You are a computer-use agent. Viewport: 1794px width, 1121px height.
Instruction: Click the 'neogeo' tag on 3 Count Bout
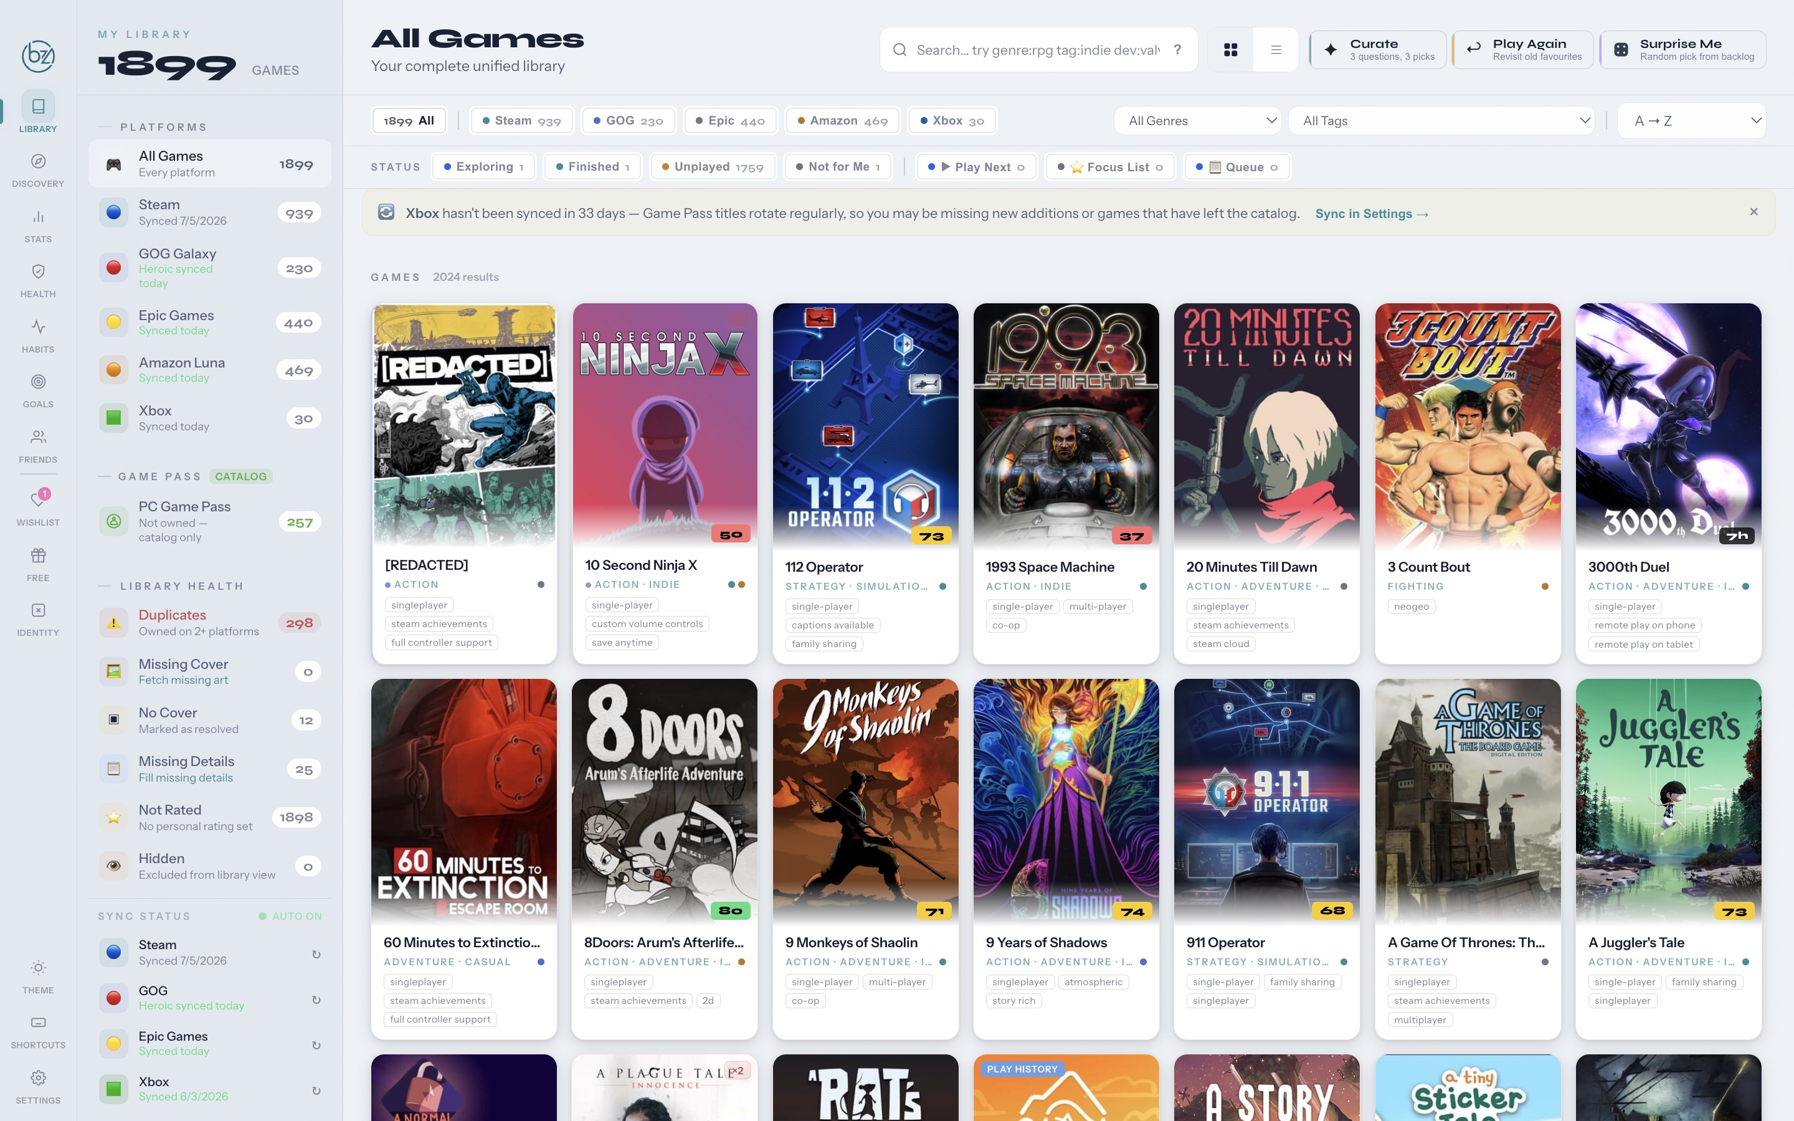(x=1412, y=607)
